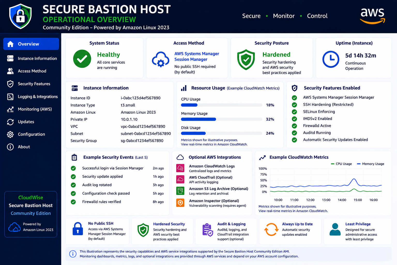Click the VPC value vpc-0abcd1234ef567890
The height and width of the screenshot is (265, 397).
click(x=143, y=127)
